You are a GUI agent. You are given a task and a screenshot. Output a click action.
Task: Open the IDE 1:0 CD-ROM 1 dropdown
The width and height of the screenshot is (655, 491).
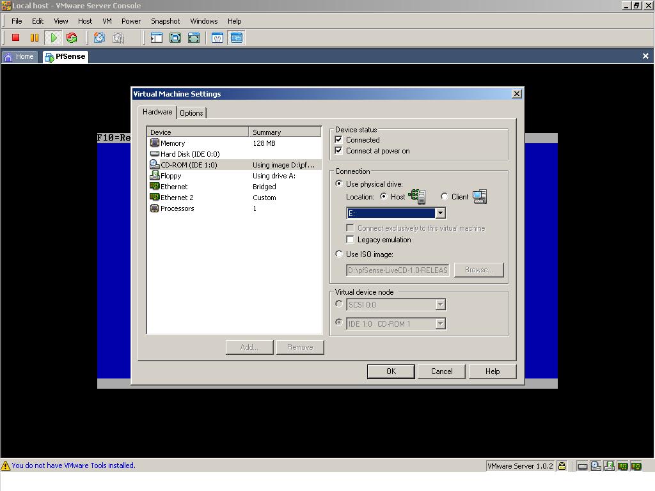(x=440, y=324)
